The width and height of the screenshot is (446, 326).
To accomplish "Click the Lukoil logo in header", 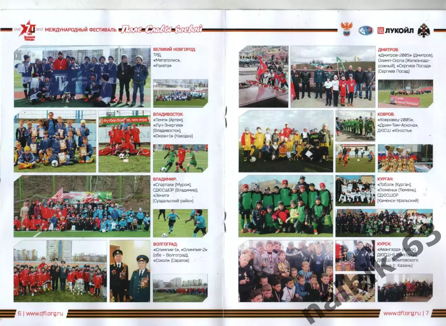I will (x=395, y=31).
